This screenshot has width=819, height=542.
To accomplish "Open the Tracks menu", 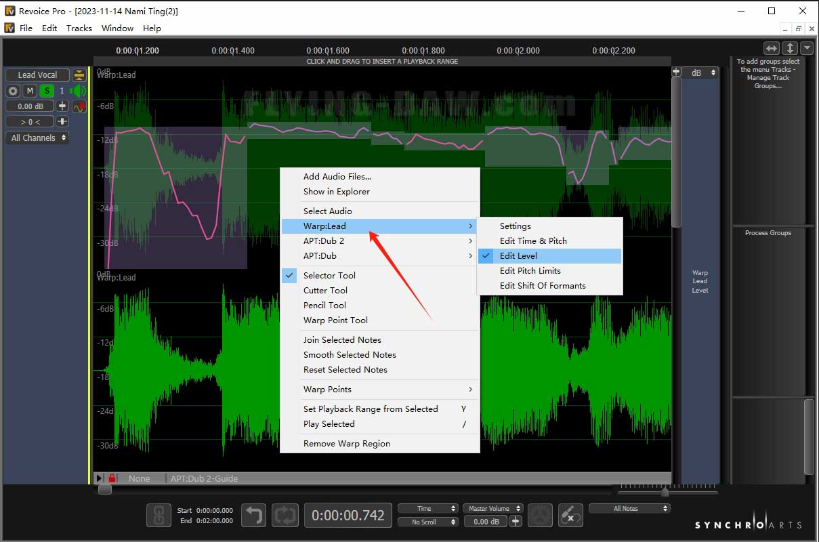I will click(x=79, y=28).
